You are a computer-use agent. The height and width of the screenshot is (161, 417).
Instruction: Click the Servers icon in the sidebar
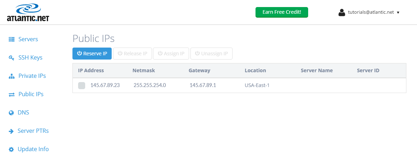[11, 39]
